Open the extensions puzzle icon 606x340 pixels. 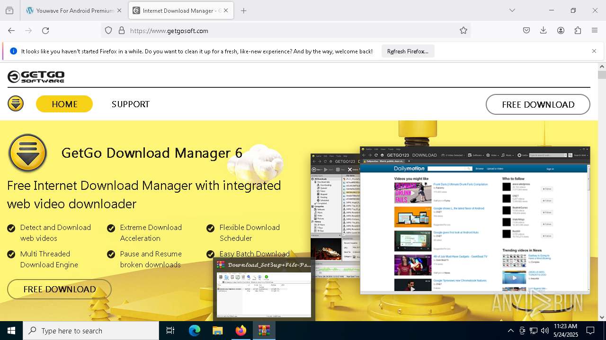coord(578,30)
